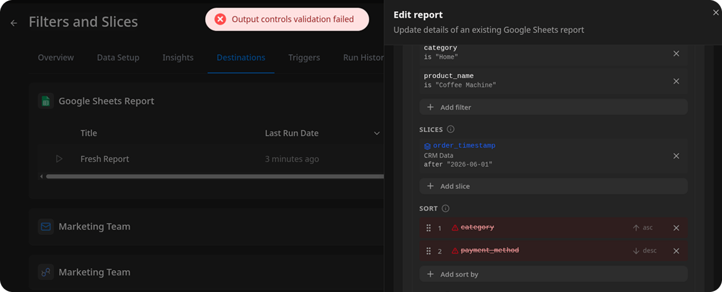Click the Google Sheets Report heading
This screenshot has height=292, width=722.
pos(106,101)
